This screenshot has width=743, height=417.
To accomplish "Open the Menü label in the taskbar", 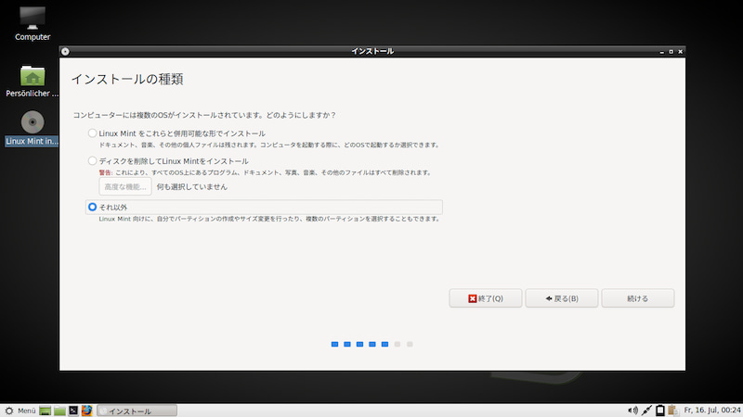I will [27, 411].
